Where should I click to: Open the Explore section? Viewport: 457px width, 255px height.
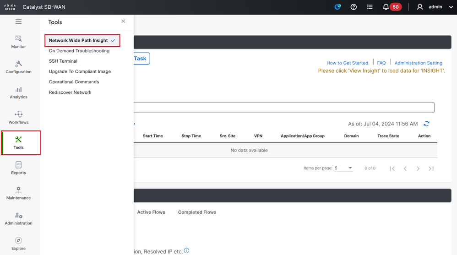coord(18,244)
